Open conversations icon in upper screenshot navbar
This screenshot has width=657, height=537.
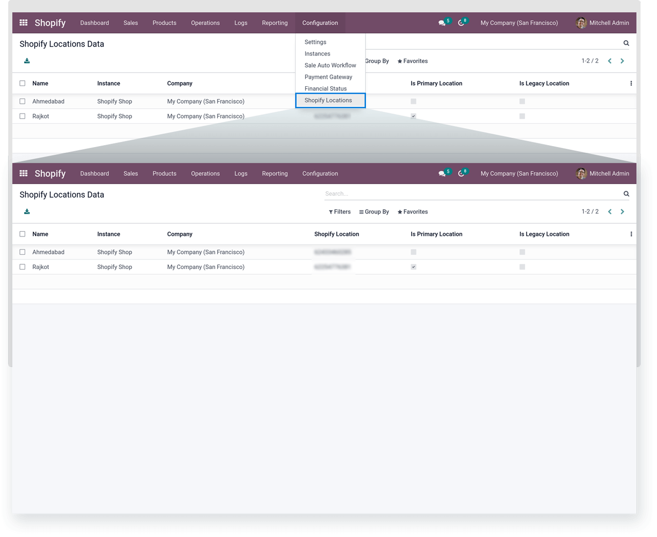click(x=442, y=23)
